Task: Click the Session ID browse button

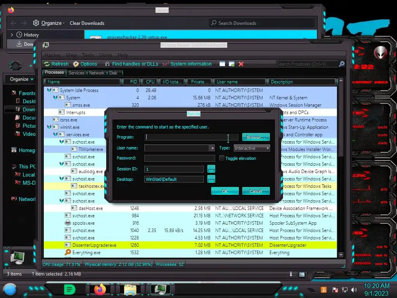Action: coord(211,169)
